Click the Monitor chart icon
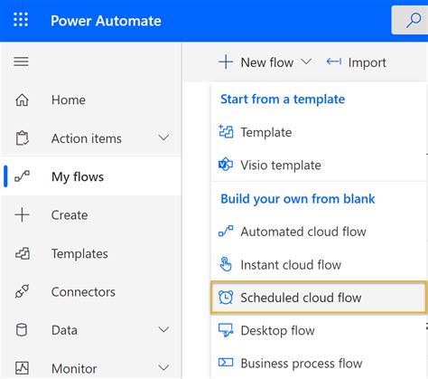 tap(22, 368)
